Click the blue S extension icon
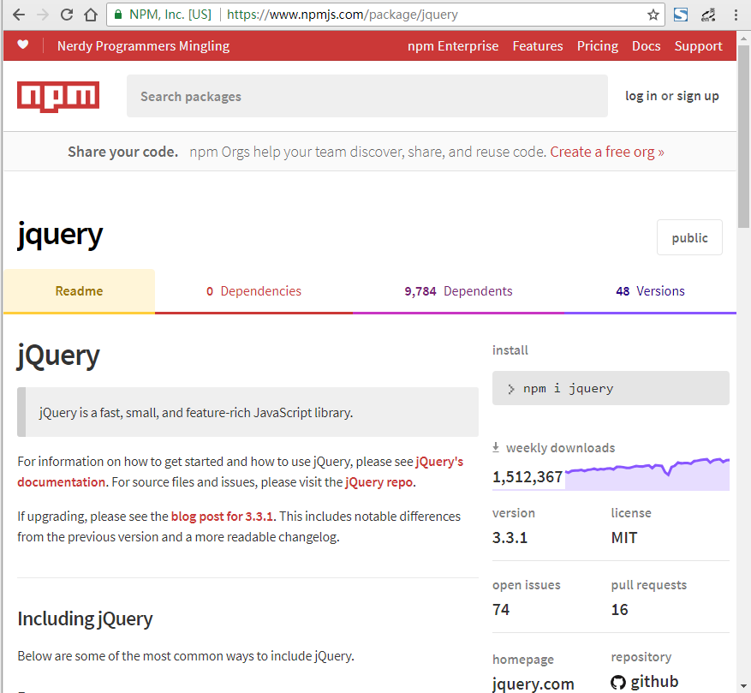This screenshot has height=693, width=751. [681, 15]
